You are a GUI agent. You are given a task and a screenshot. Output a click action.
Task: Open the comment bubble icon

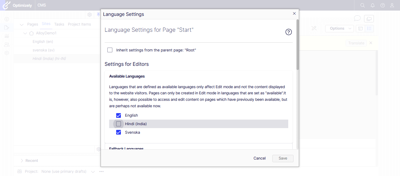357,18
